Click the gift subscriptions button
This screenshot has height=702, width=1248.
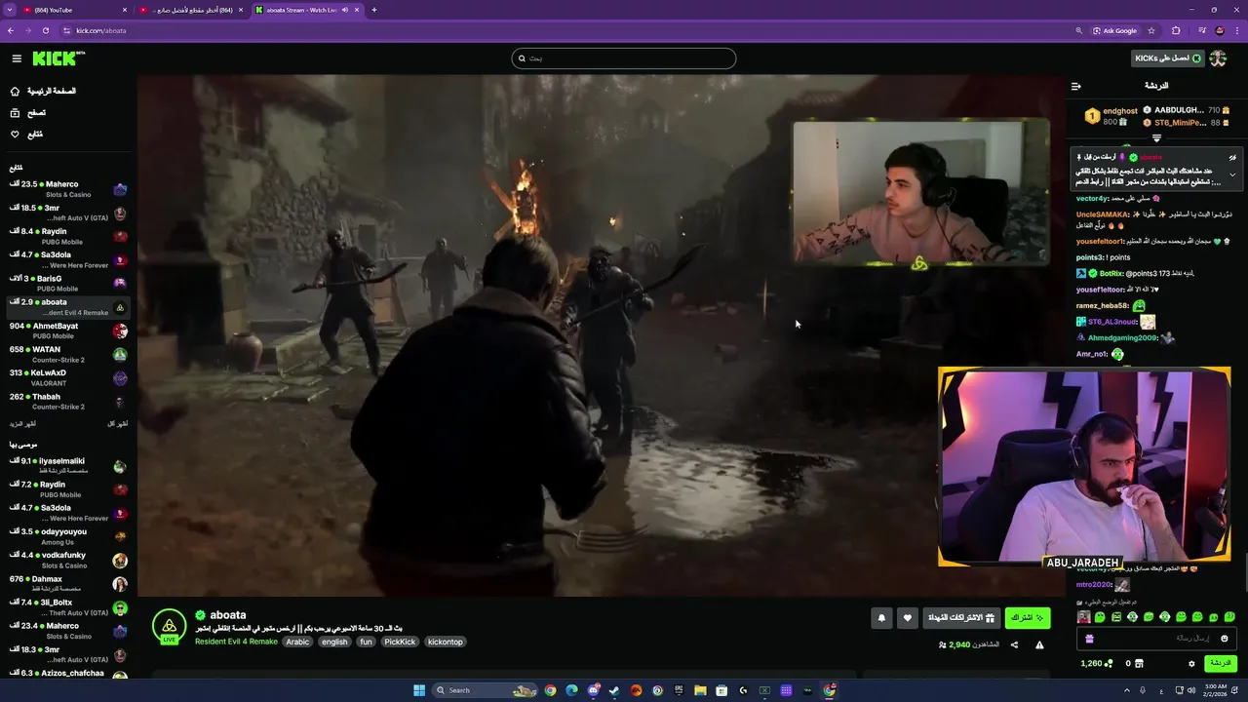coord(962,618)
